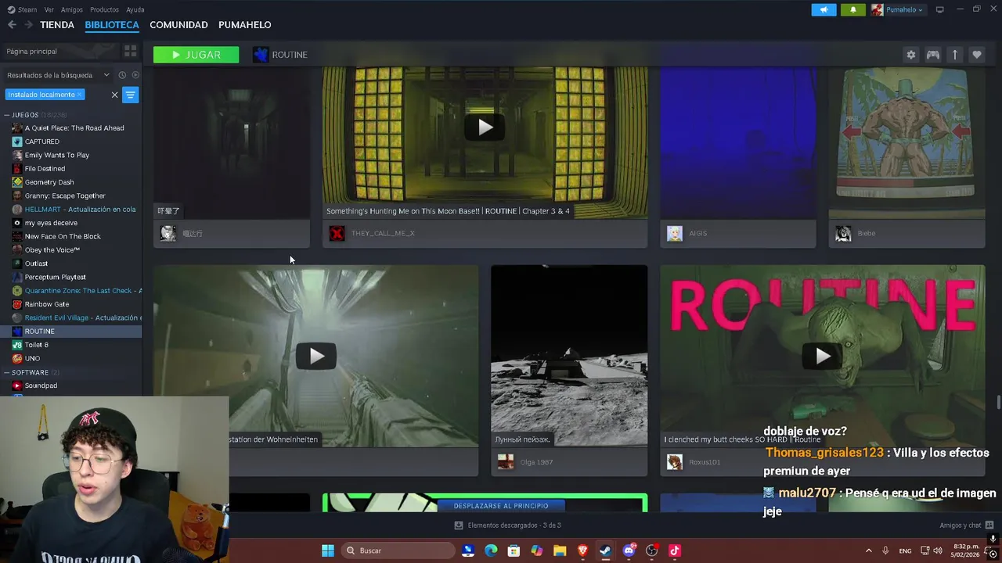Select Soundpad under SOFTWARE
The image size is (1002, 563).
[x=41, y=385]
